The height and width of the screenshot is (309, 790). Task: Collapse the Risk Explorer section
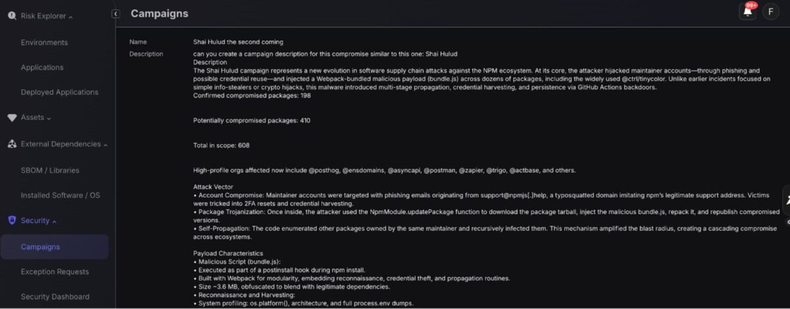[70, 16]
